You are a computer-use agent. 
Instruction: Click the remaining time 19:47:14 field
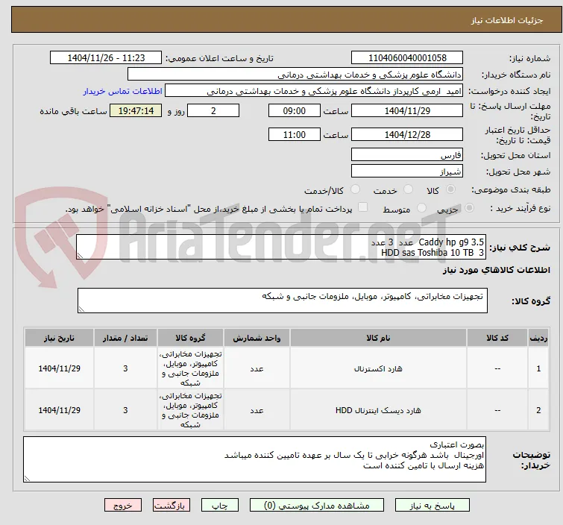tap(136, 110)
